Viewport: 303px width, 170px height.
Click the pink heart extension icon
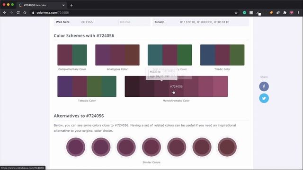pos(292,13)
